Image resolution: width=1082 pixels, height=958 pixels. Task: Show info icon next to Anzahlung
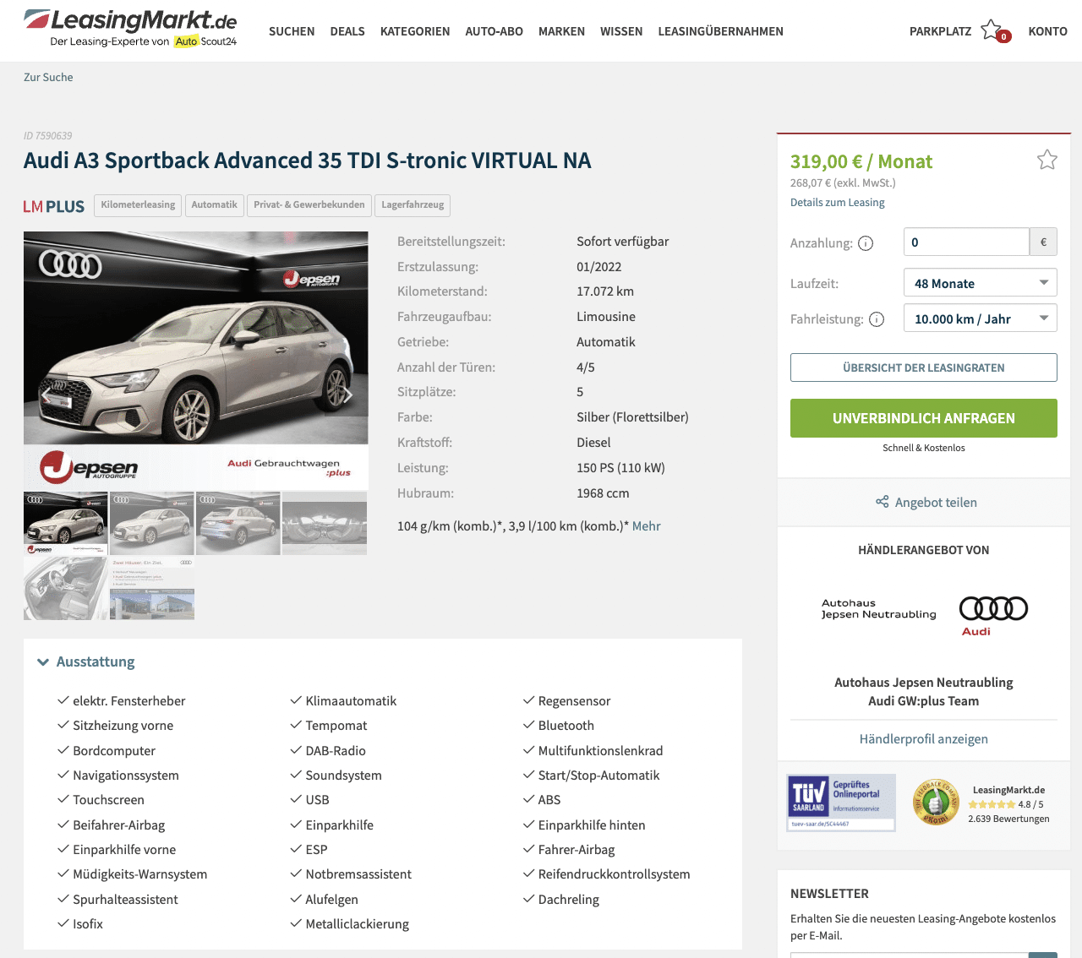point(866,243)
